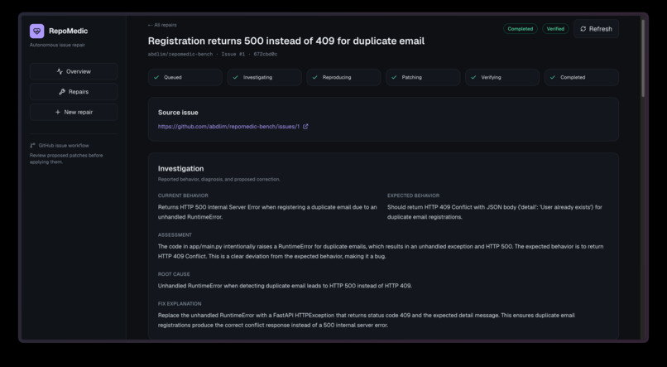The width and height of the screenshot is (667, 367).
Task: Click the Completed status badge at the top
Action: tap(521, 29)
